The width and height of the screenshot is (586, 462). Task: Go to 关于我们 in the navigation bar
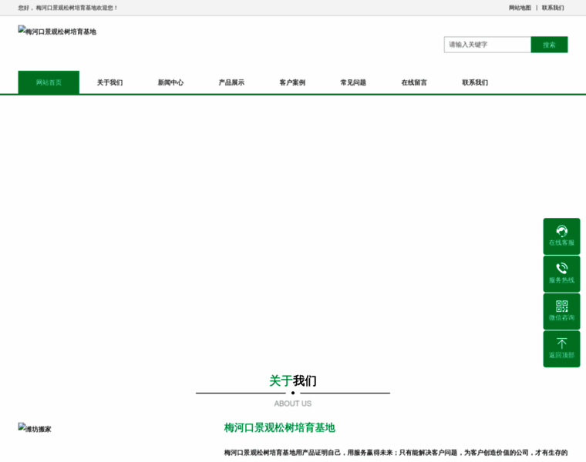[x=109, y=82]
